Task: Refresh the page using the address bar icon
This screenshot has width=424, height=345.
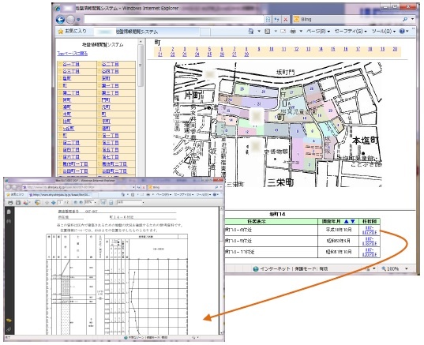Action: click(277, 19)
